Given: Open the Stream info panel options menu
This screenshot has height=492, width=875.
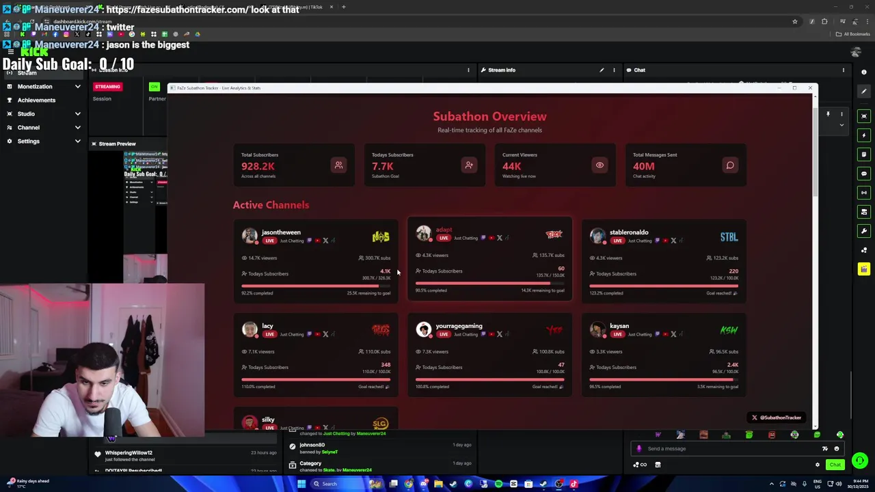Looking at the screenshot, I should pyautogui.click(x=614, y=70).
